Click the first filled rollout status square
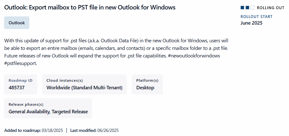 point(242,8)
